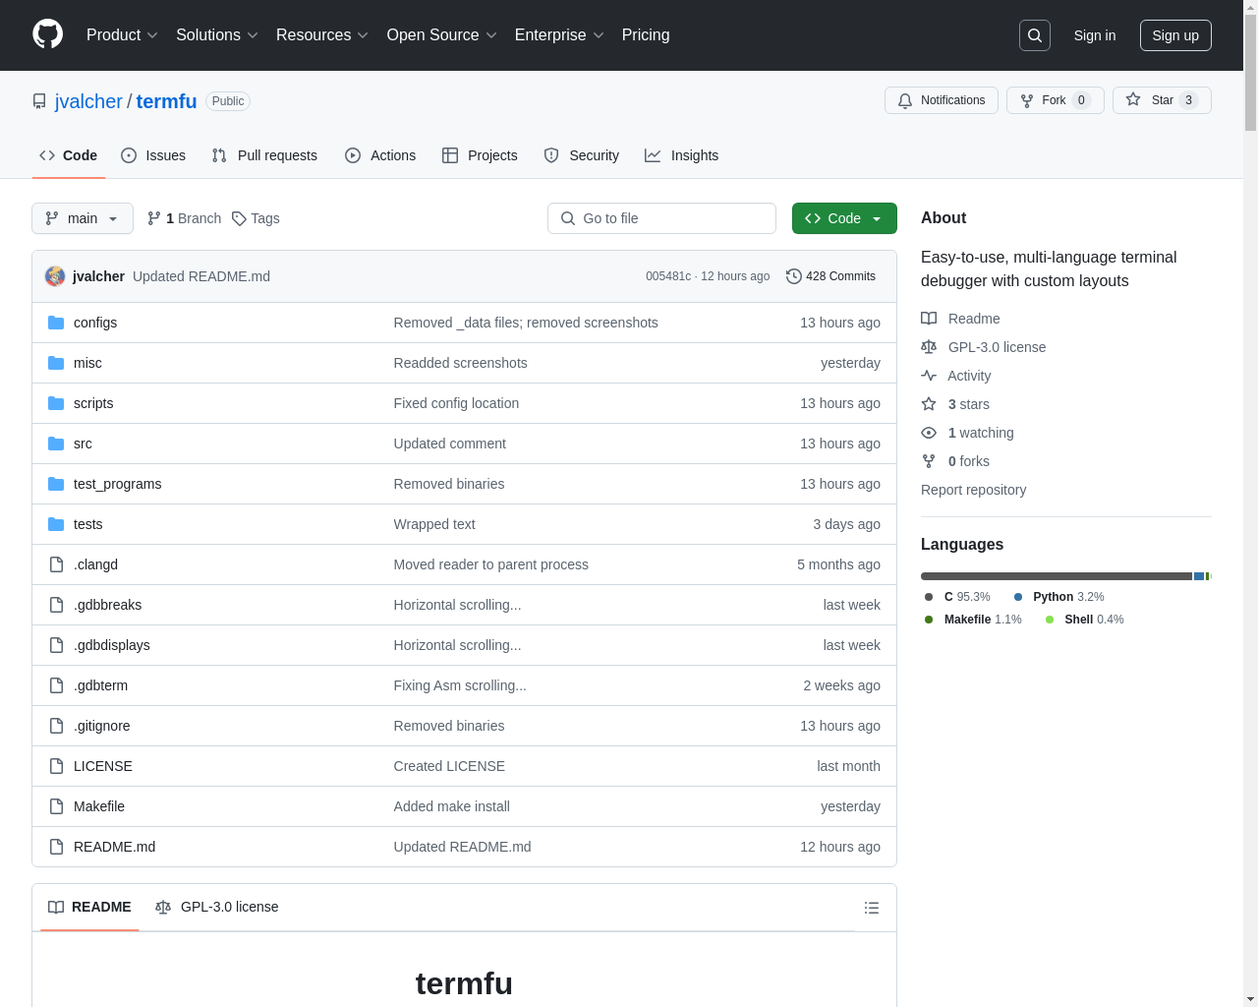This screenshot has height=1007, width=1258.
Task: Click the misc folder icon
Action: (x=56, y=363)
